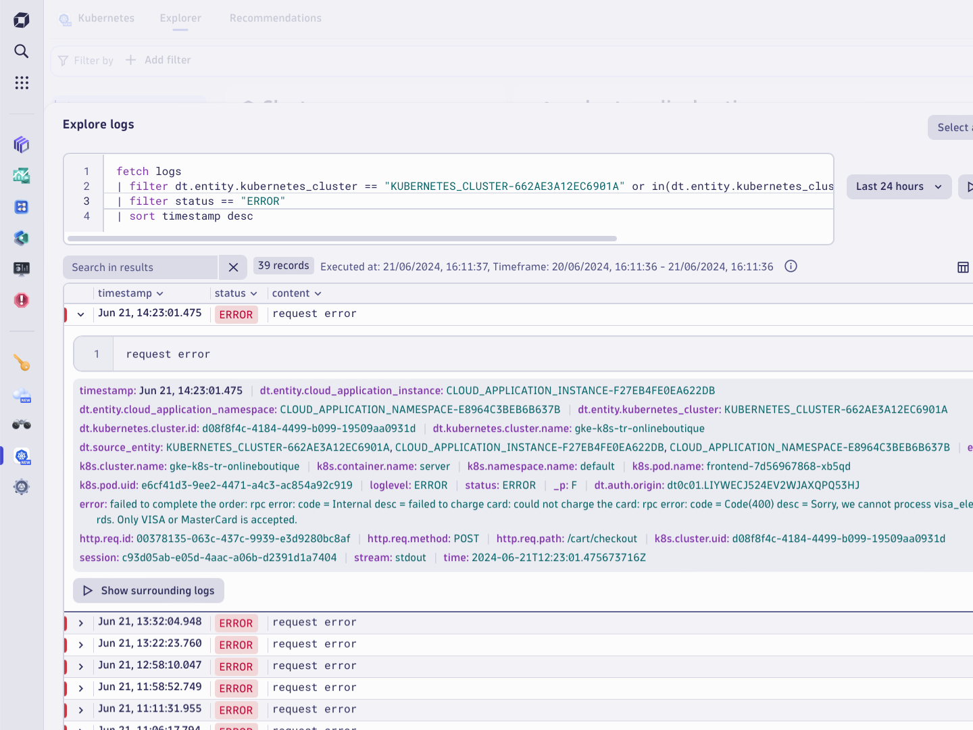Viewport: 973px width, 730px height.
Task: Switch to the Explorer tab
Action: click(x=180, y=18)
